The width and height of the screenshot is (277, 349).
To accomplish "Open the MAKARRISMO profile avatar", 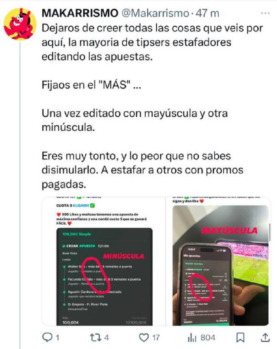I will (x=20, y=24).
